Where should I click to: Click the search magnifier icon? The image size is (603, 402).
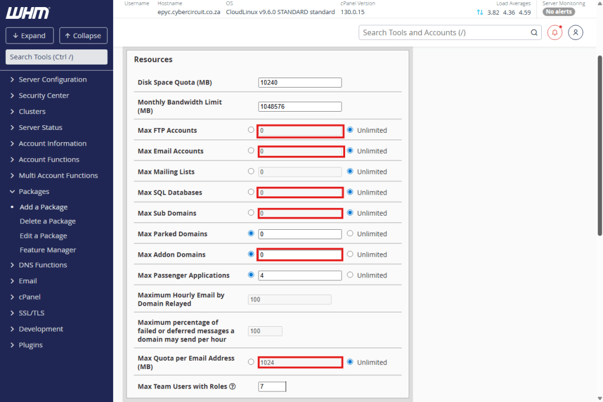[534, 33]
